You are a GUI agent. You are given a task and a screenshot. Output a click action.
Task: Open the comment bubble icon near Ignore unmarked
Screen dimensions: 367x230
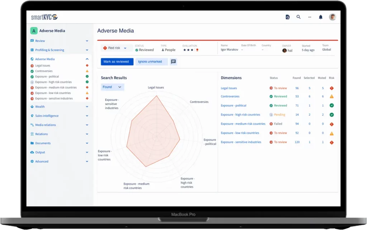(x=173, y=61)
